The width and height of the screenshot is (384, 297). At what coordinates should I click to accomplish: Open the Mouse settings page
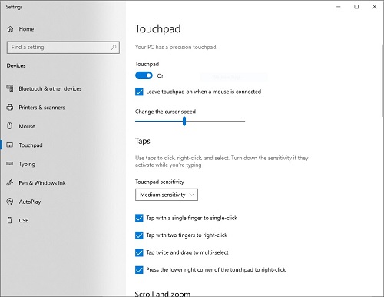27,126
